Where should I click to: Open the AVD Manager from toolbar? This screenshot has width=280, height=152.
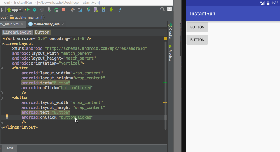pyautogui.click(x=95, y=10)
